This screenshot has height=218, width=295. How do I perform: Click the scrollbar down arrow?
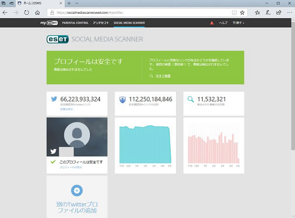293,216
